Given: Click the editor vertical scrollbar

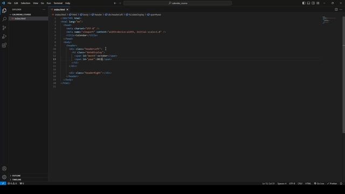Looking at the screenshot, I should [x=343, y=75].
